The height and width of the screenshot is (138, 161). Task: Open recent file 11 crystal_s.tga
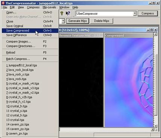[x=30, y=111]
